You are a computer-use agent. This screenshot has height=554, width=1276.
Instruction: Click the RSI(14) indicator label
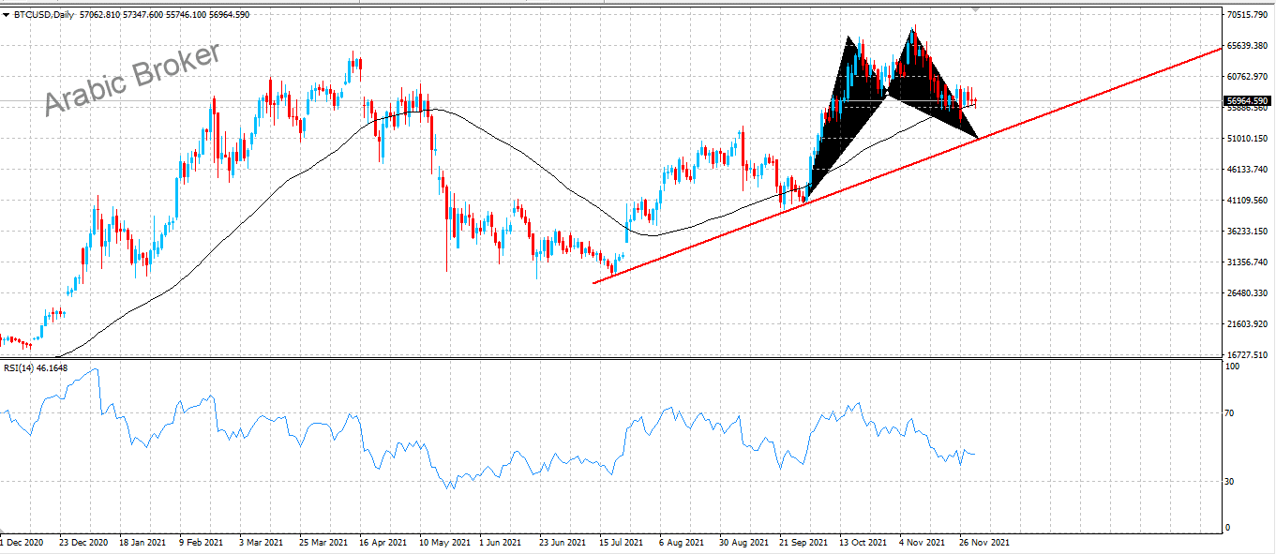pos(33,367)
